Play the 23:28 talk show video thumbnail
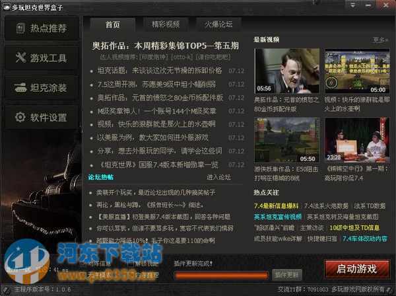396x296 pixels. (x=357, y=140)
